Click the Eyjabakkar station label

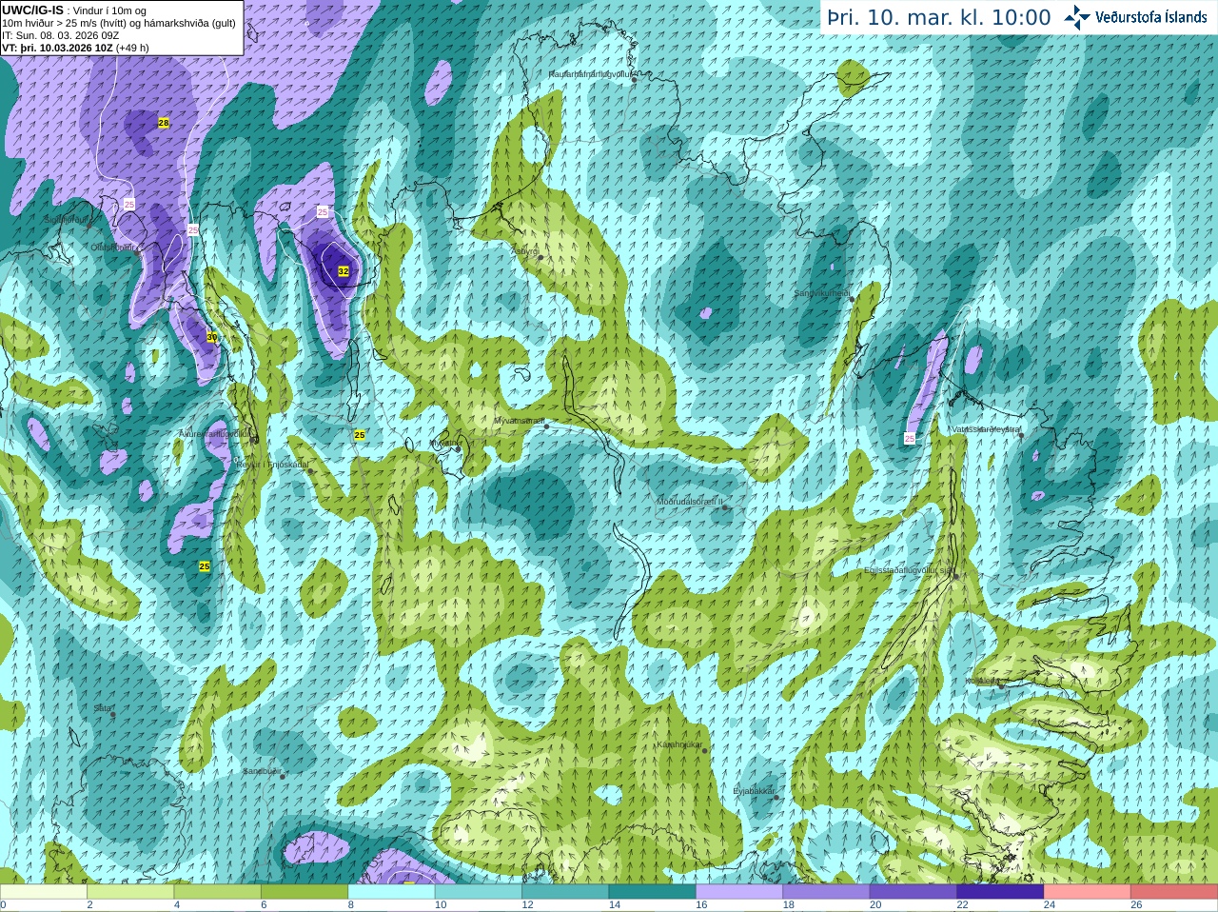(755, 790)
